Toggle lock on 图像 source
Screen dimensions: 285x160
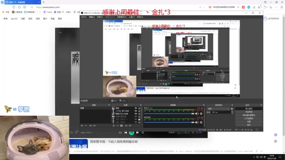(x=139, y=108)
